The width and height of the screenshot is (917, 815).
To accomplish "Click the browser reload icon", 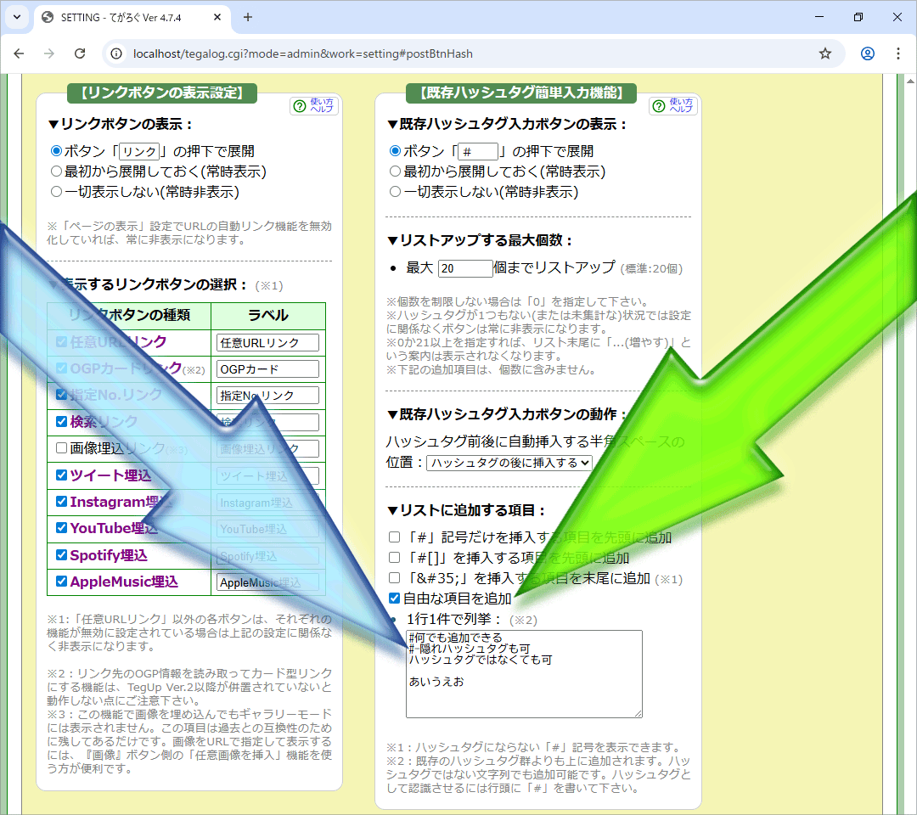I will pos(80,53).
